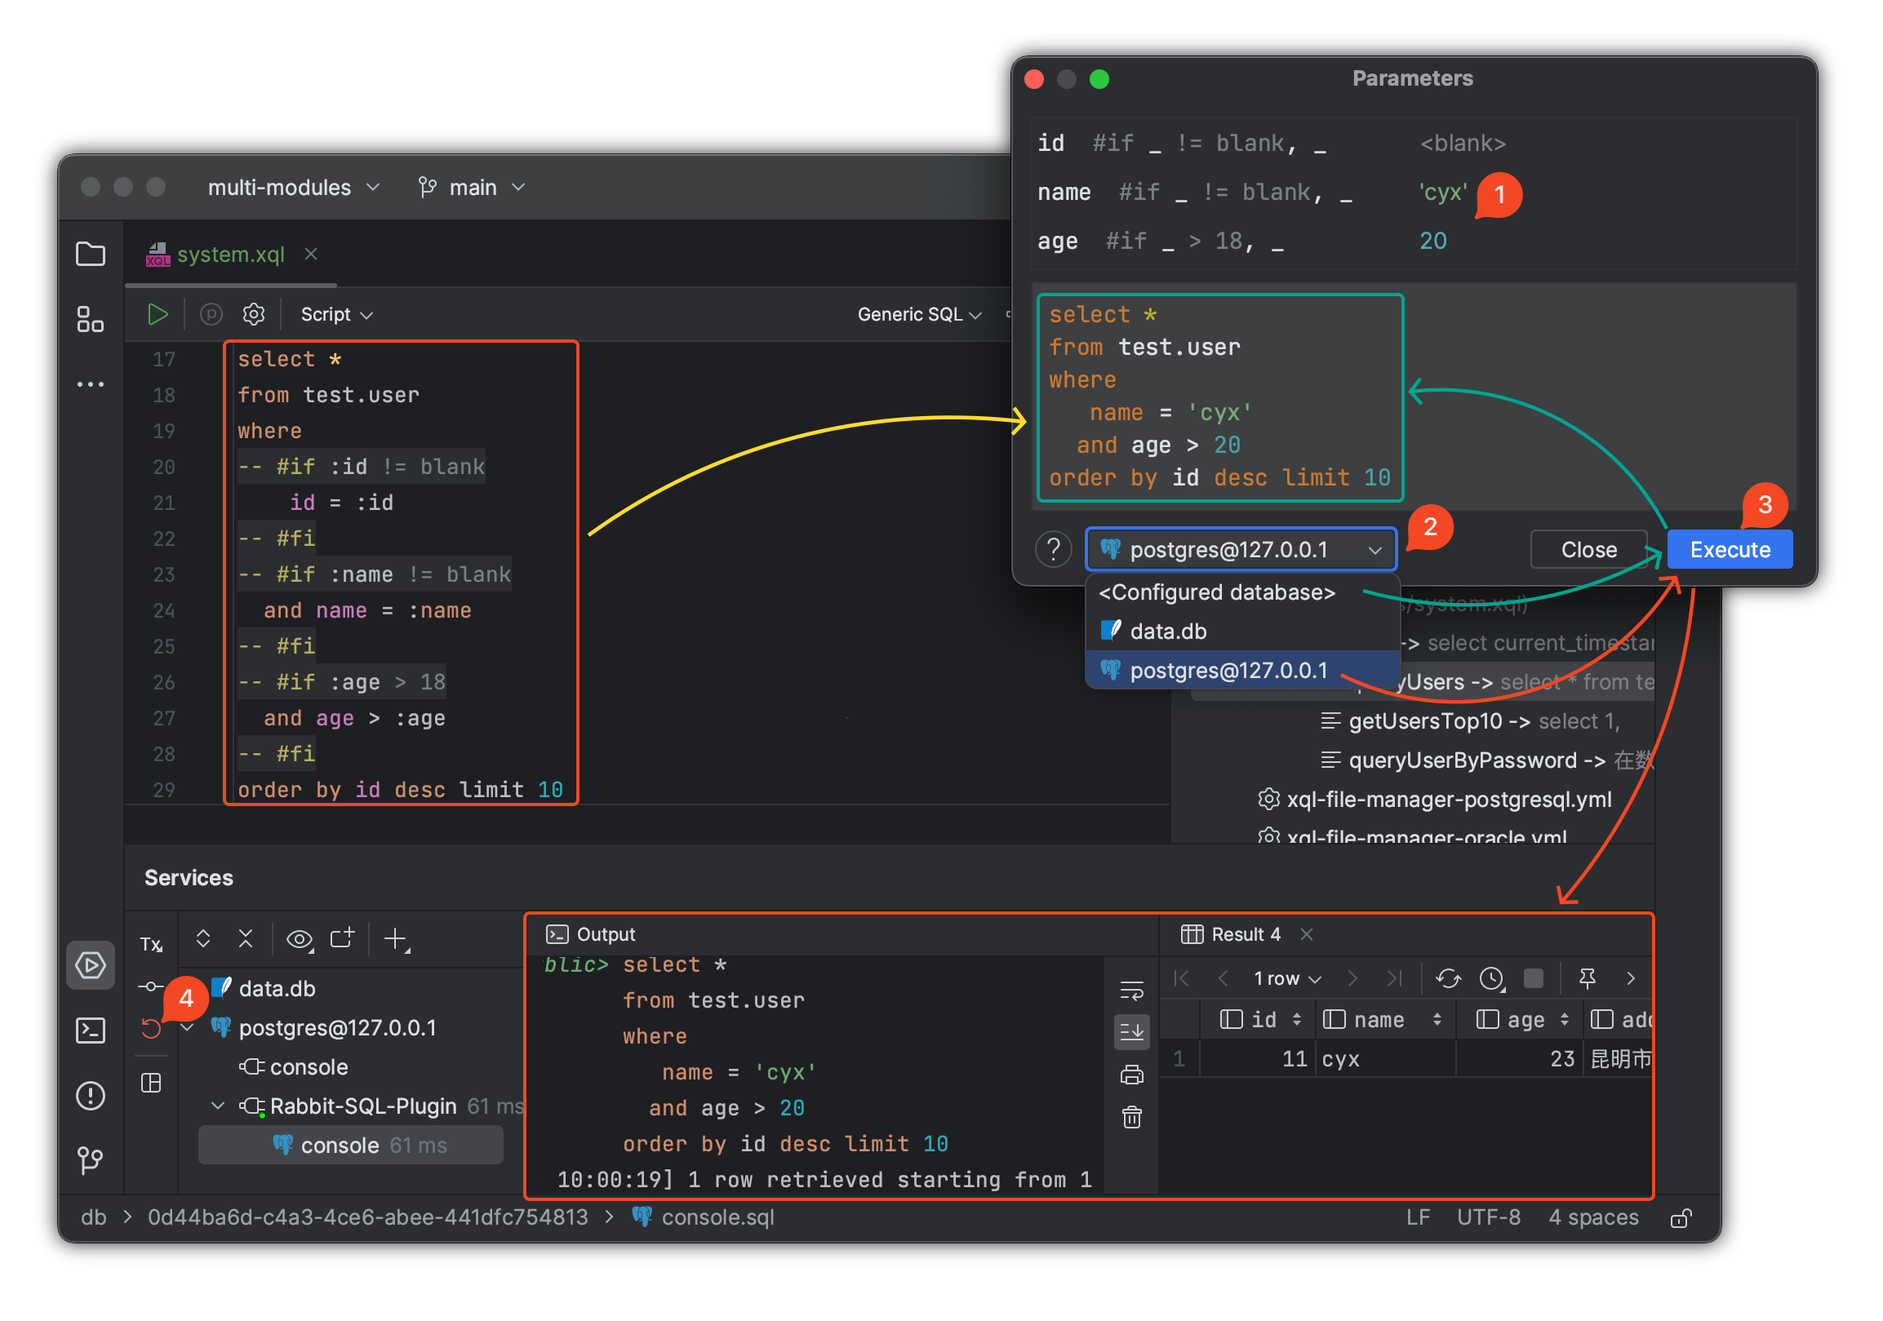
Task: Click LF line separator in status bar
Action: (x=1418, y=1217)
